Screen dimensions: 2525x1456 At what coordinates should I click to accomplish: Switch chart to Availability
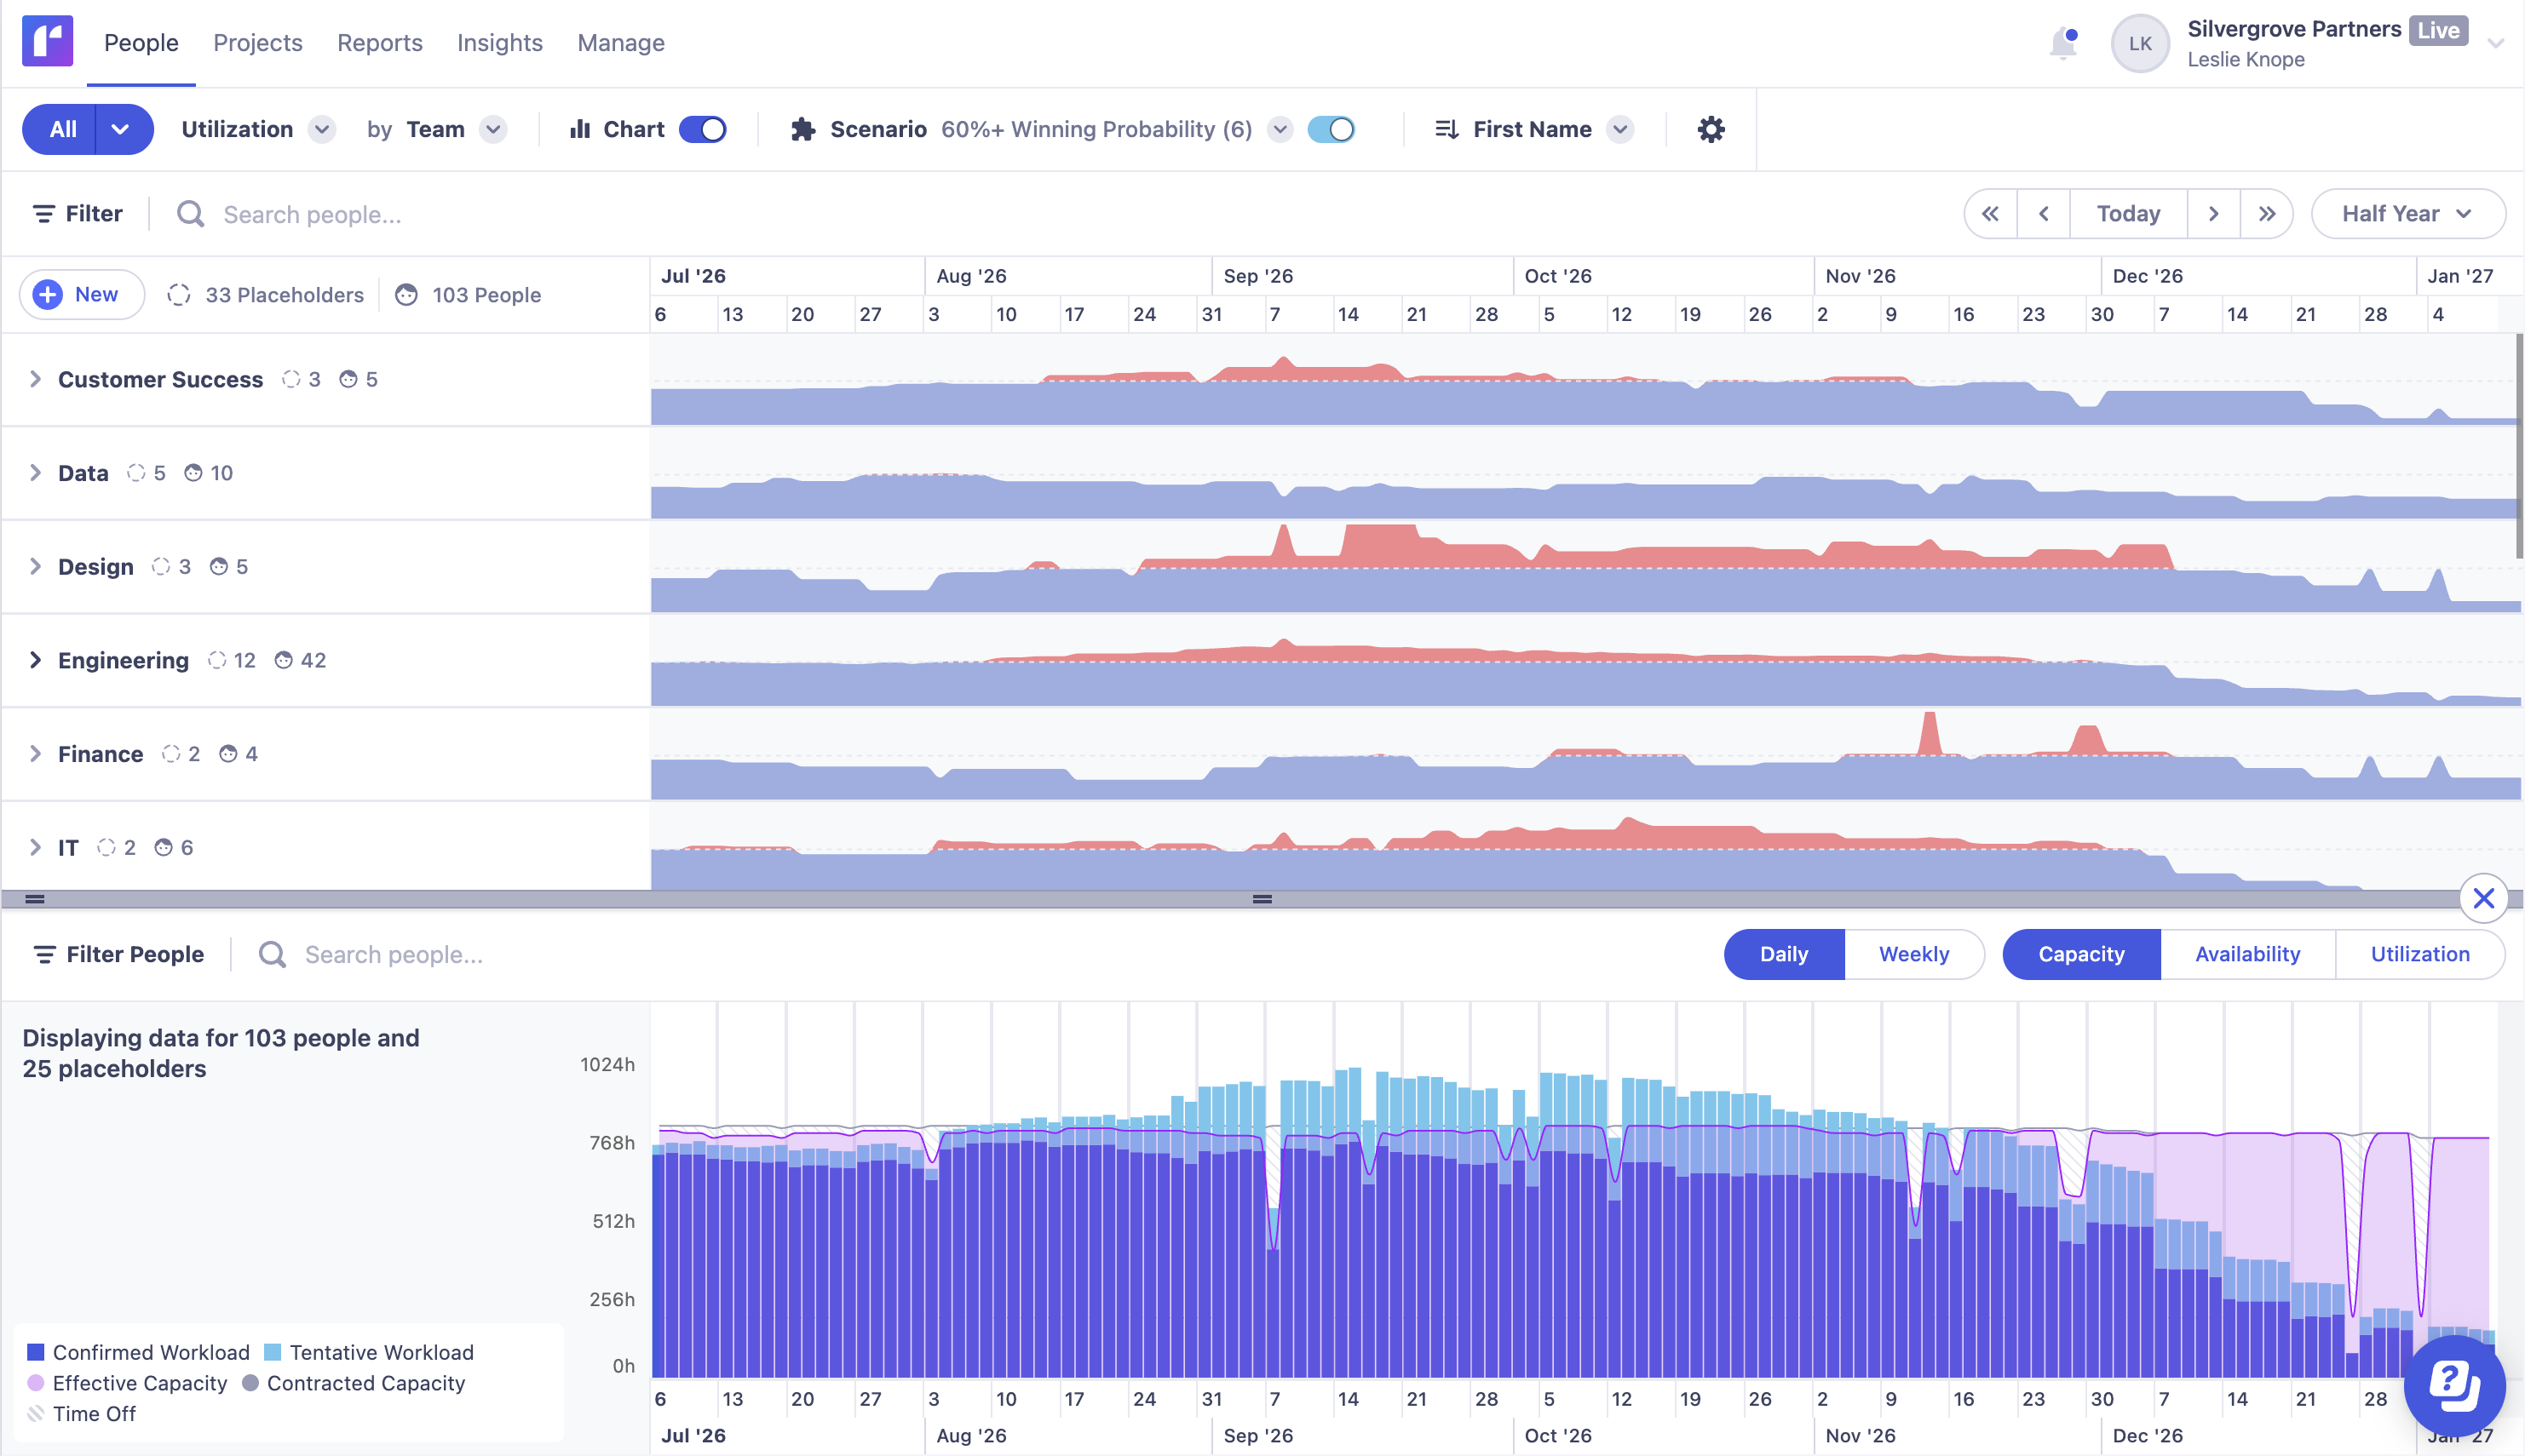(x=2247, y=954)
